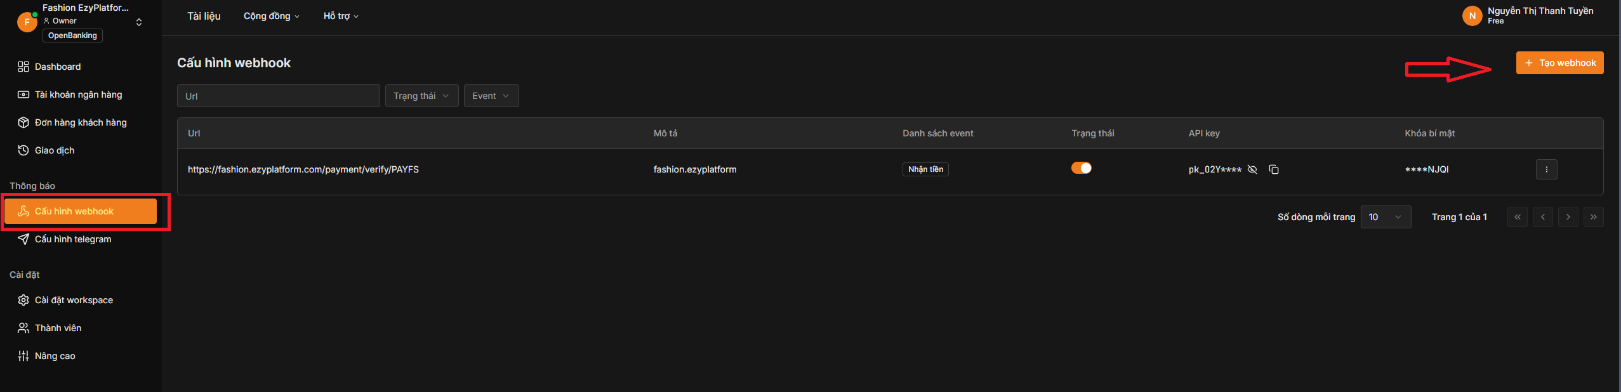The height and width of the screenshot is (392, 1621).
Task: Reveal API key with eye icon
Action: point(1252,169)
